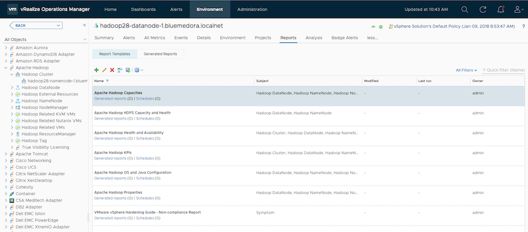Refresh content using the header refresh icon
Image resolution: width=528 pixels, height=232 pixels.
(483, 9)
